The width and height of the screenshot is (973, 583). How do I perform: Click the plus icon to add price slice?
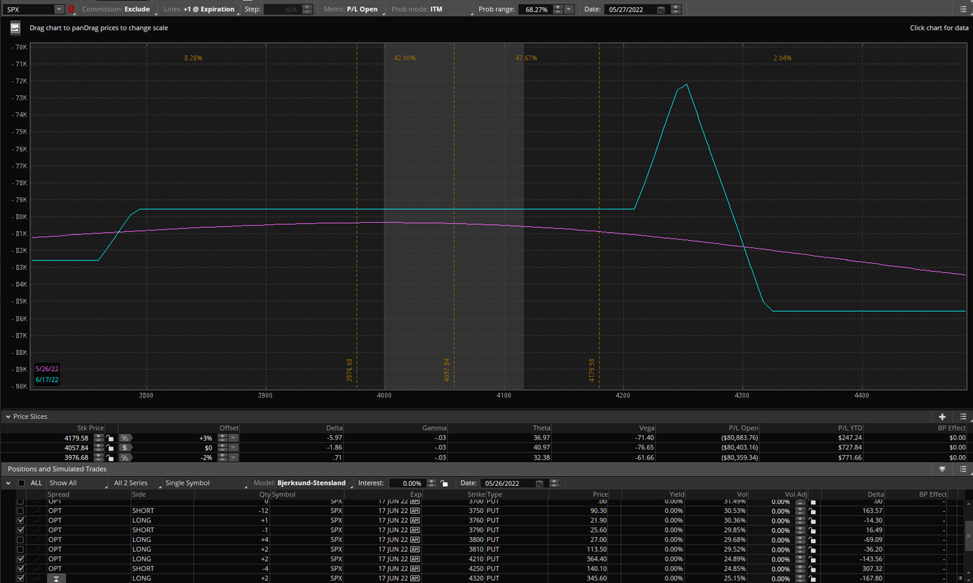click(x=942, y=417)
